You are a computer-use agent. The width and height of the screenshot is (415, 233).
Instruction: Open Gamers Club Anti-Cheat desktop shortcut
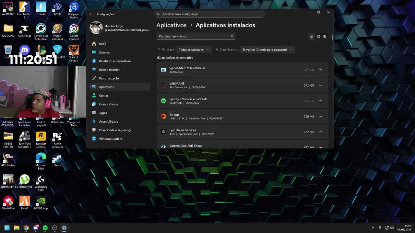[41, 32]
